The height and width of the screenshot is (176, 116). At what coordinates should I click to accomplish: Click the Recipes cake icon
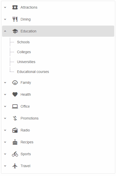click(x=15, y=142)
